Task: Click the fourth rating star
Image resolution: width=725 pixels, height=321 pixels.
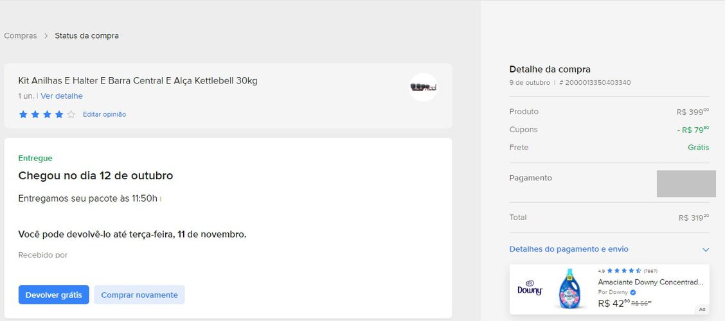Action: tap(59, 114)
